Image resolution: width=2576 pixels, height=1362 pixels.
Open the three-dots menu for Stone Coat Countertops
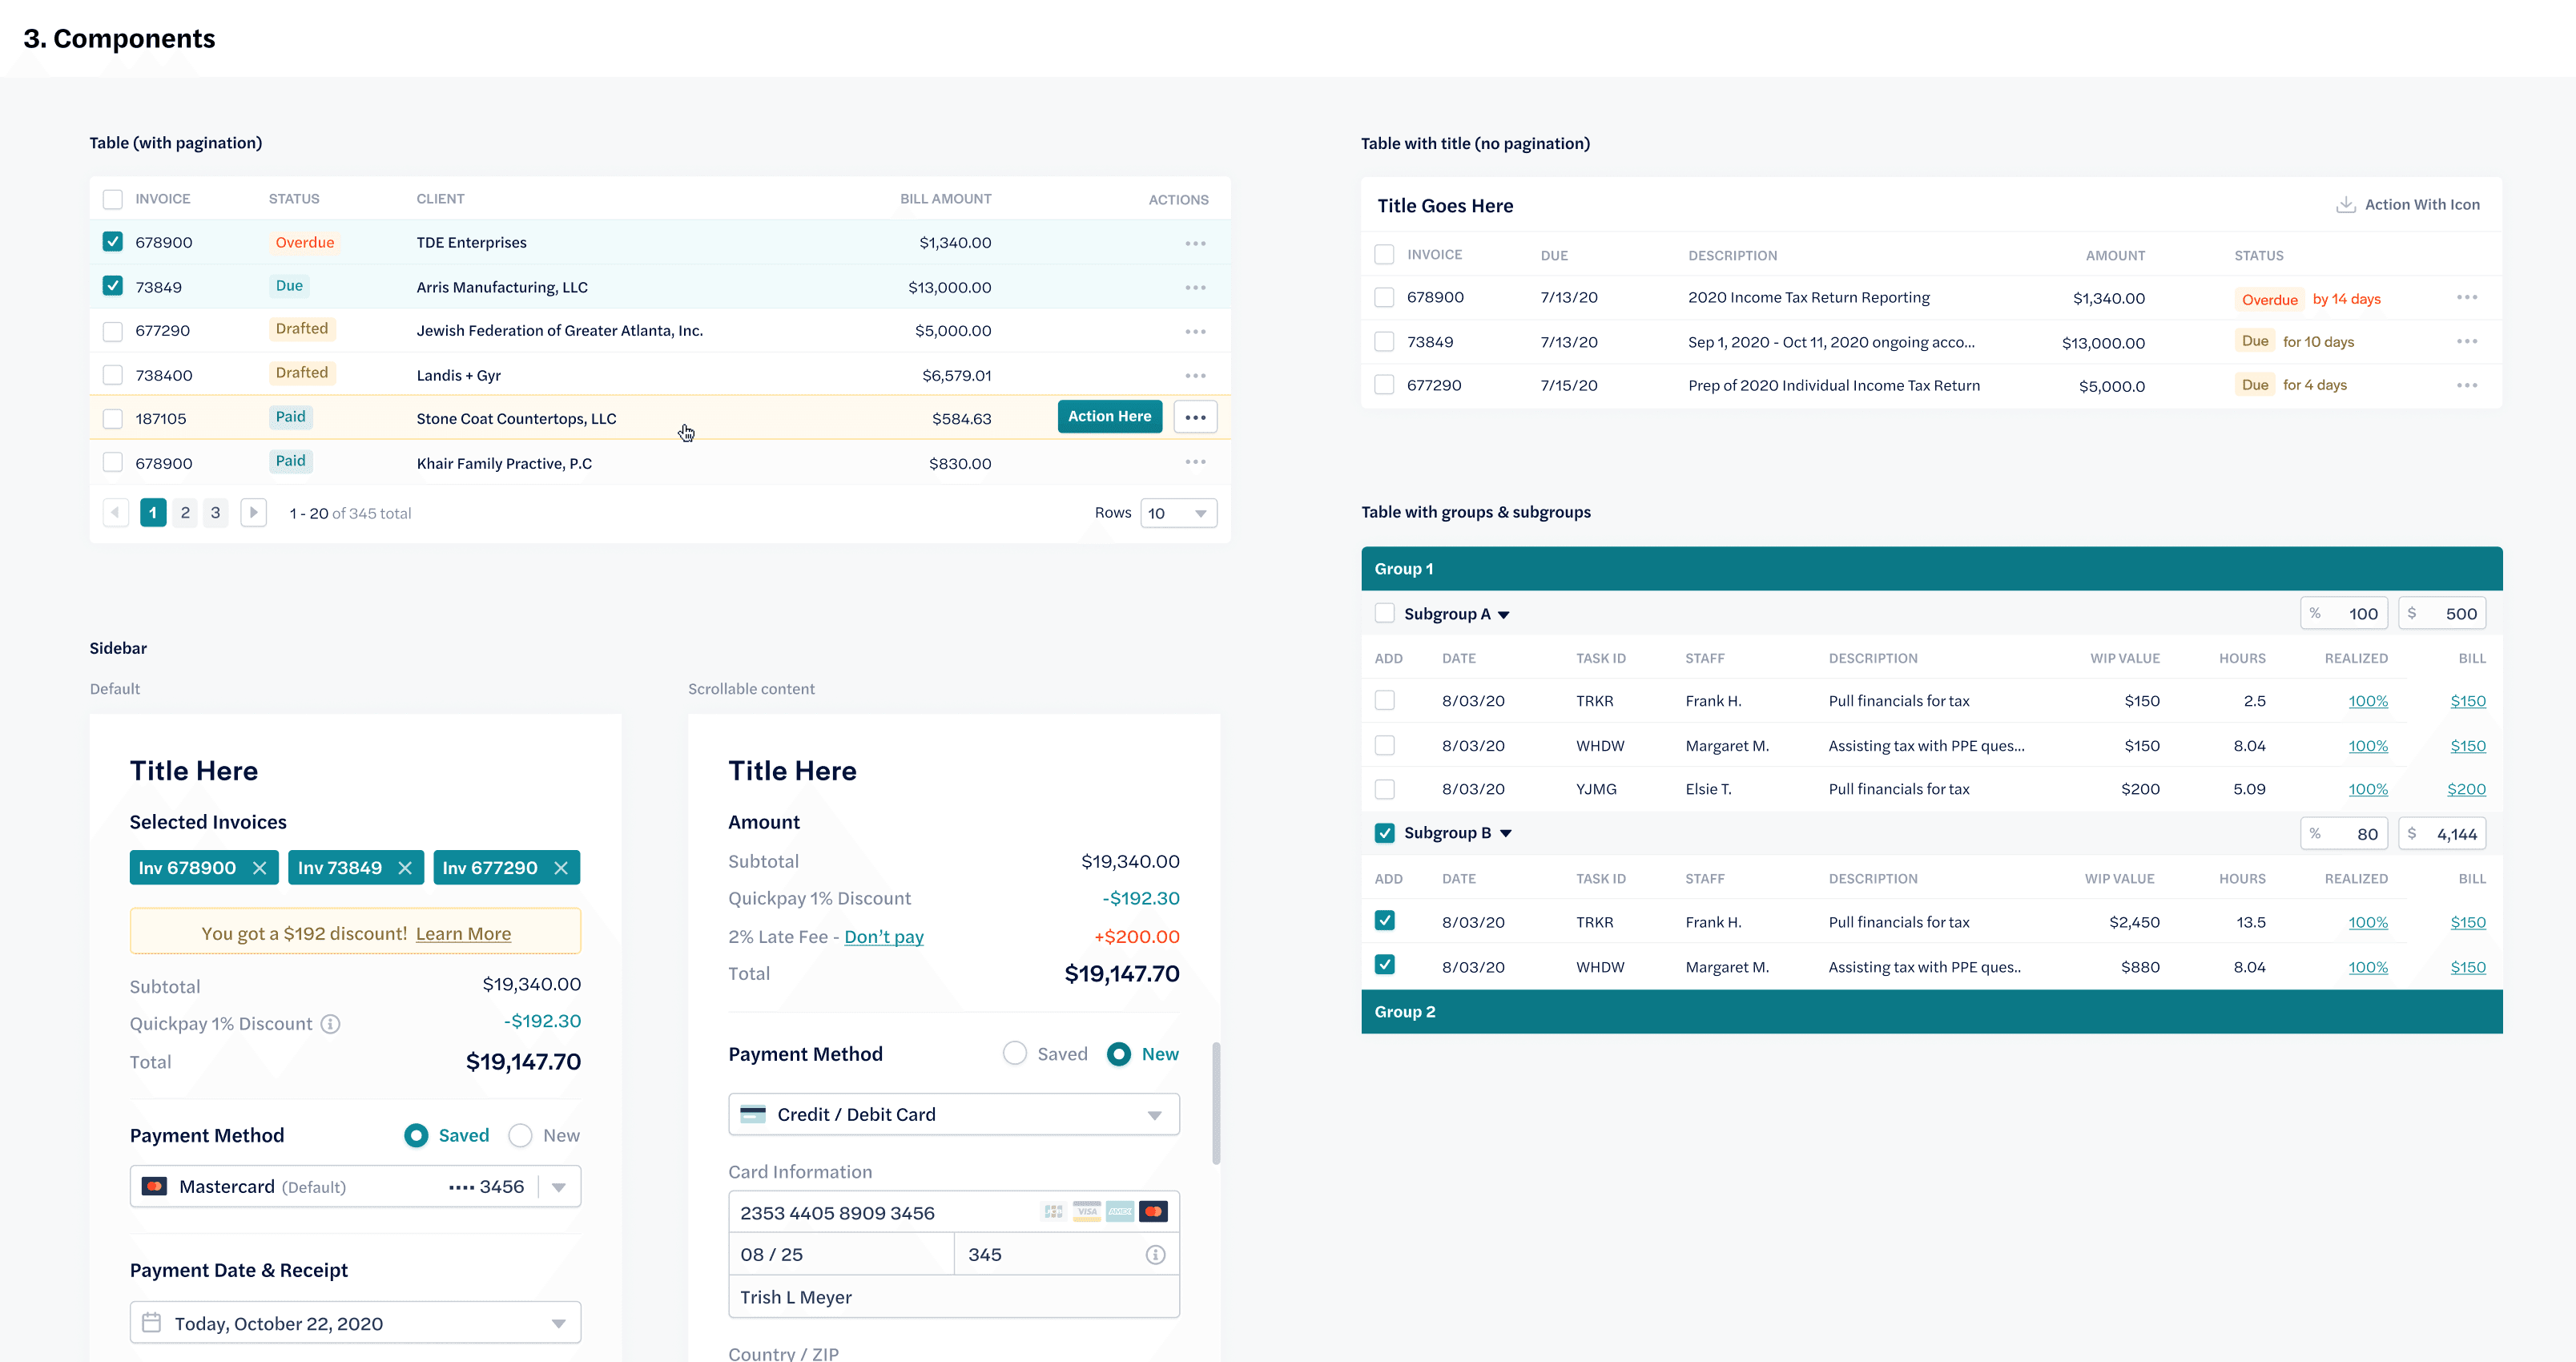pyautogui.click(x=1195, y=417)
